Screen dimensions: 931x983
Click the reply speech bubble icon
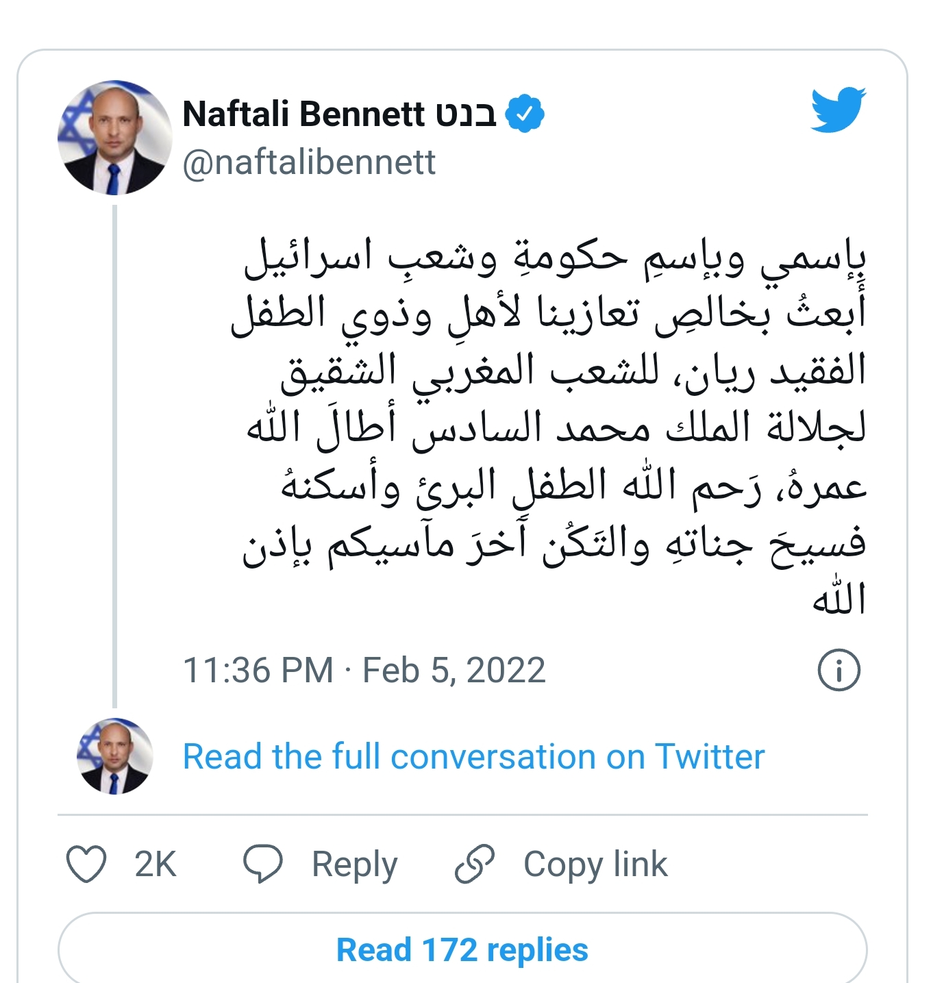point(263,863)
